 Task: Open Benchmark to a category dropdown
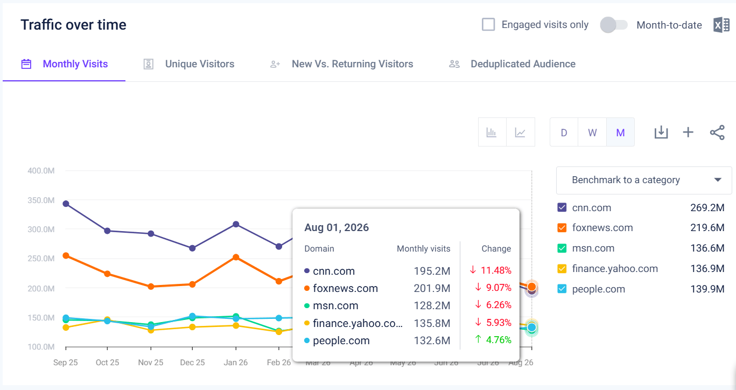(x=644, y=180)
